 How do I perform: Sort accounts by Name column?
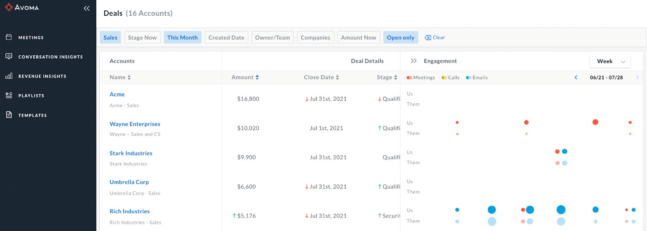120,77
